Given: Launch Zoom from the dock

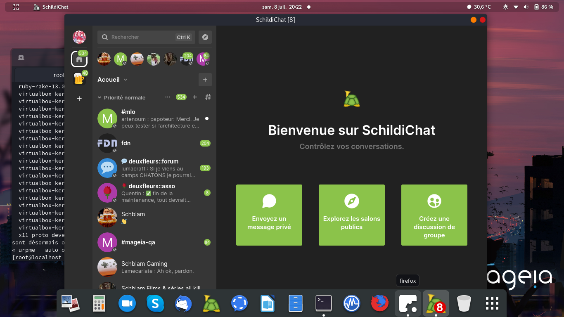Looking at the screenshot, I should coord(127,303).
